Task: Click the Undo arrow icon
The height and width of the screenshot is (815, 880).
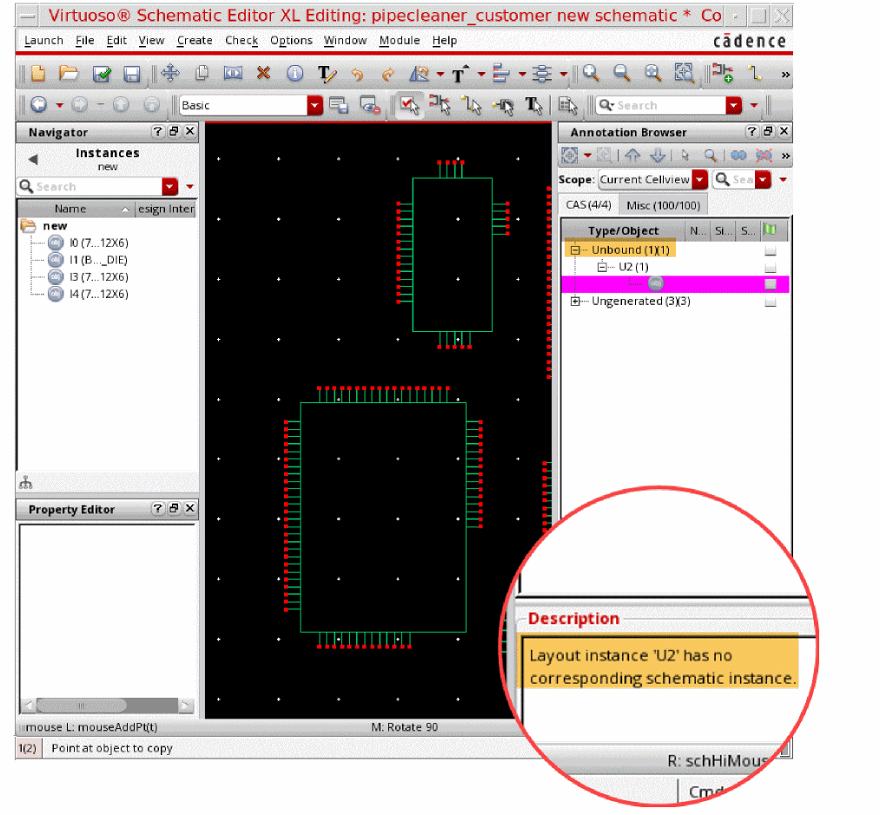Action: coord(357,75)
